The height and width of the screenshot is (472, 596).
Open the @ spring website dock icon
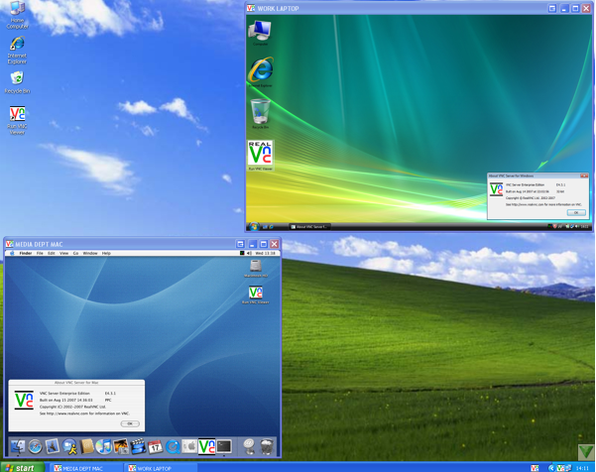(249, 446)
